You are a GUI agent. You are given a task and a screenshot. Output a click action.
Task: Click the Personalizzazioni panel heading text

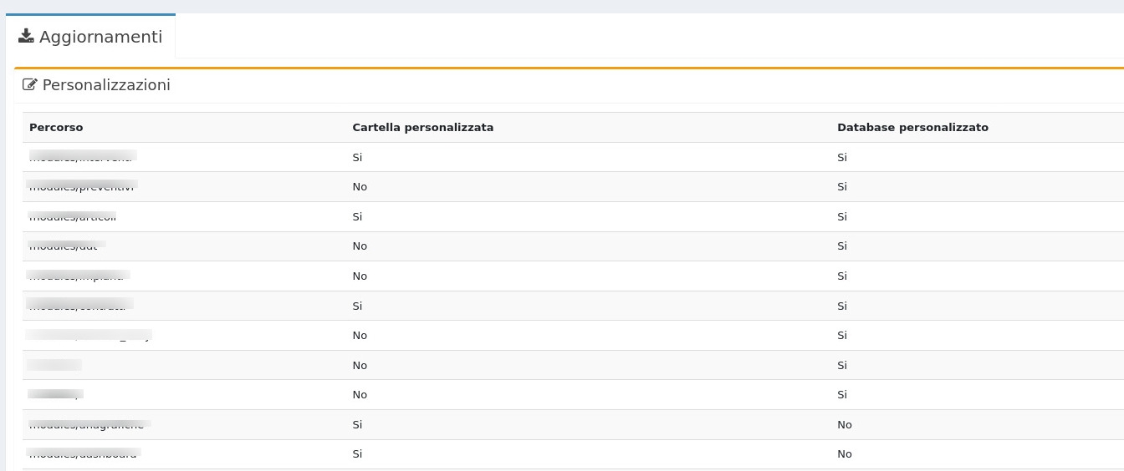click(106, 85)
